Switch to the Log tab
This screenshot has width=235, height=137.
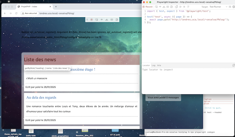tap(153, 65)
